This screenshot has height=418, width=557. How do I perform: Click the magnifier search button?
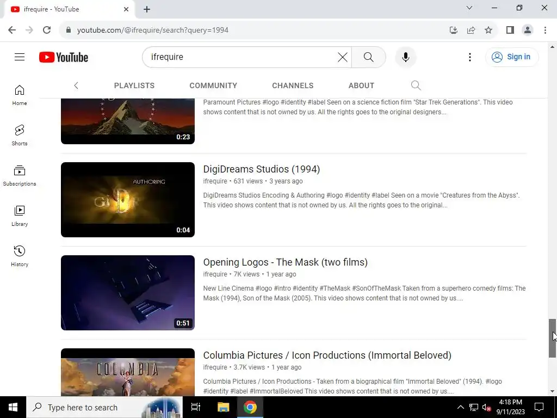pos(369,57)
